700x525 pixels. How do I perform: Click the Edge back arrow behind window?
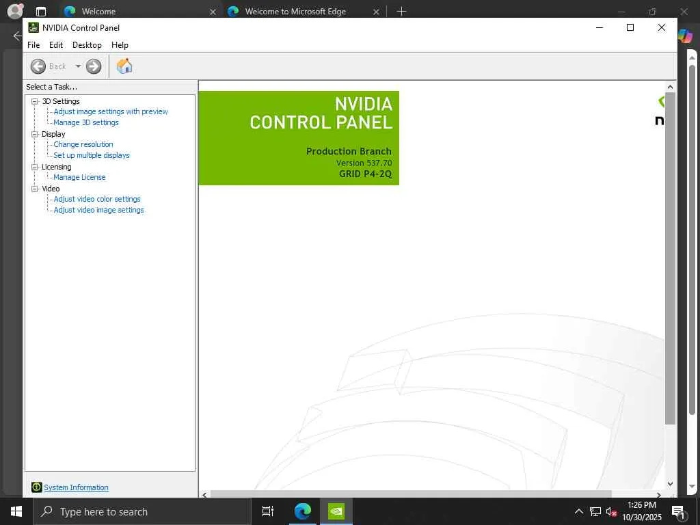(x=17, y=36)
